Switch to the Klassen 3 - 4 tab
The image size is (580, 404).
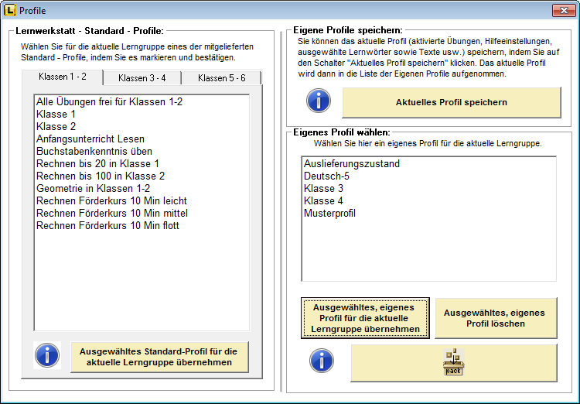(x=142, y=78)
